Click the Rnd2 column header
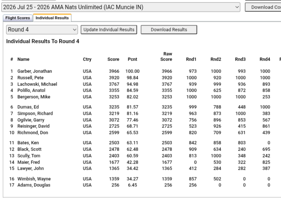The width and height of the screenshot is (281, 198). pos(216,59)
